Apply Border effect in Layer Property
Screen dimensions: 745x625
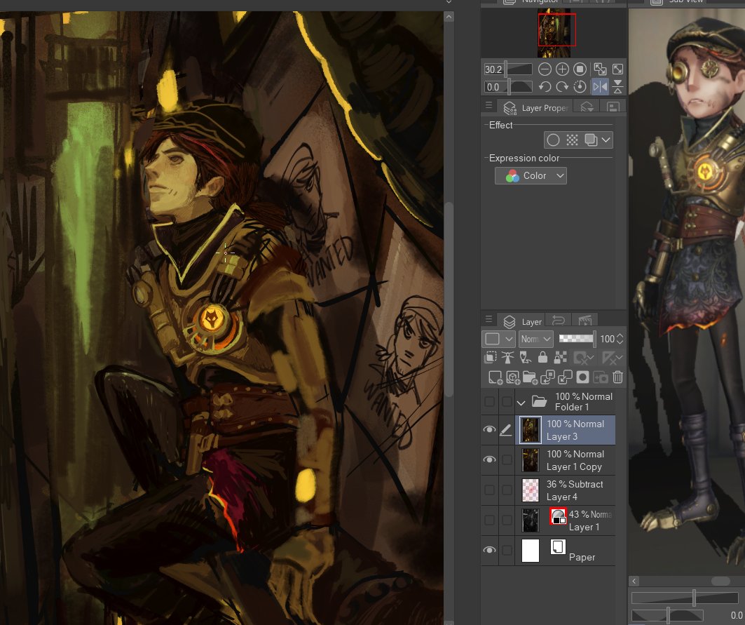point(553,140)
